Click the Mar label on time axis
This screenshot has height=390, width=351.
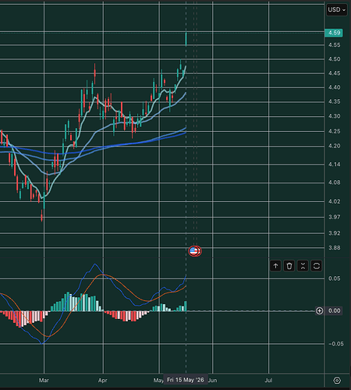44,381
